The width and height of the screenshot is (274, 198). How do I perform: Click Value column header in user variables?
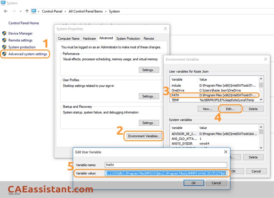point(228,80)
